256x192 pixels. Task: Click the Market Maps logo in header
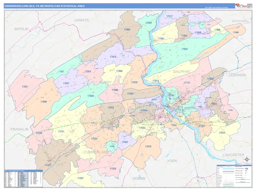[x=241, y=6]
